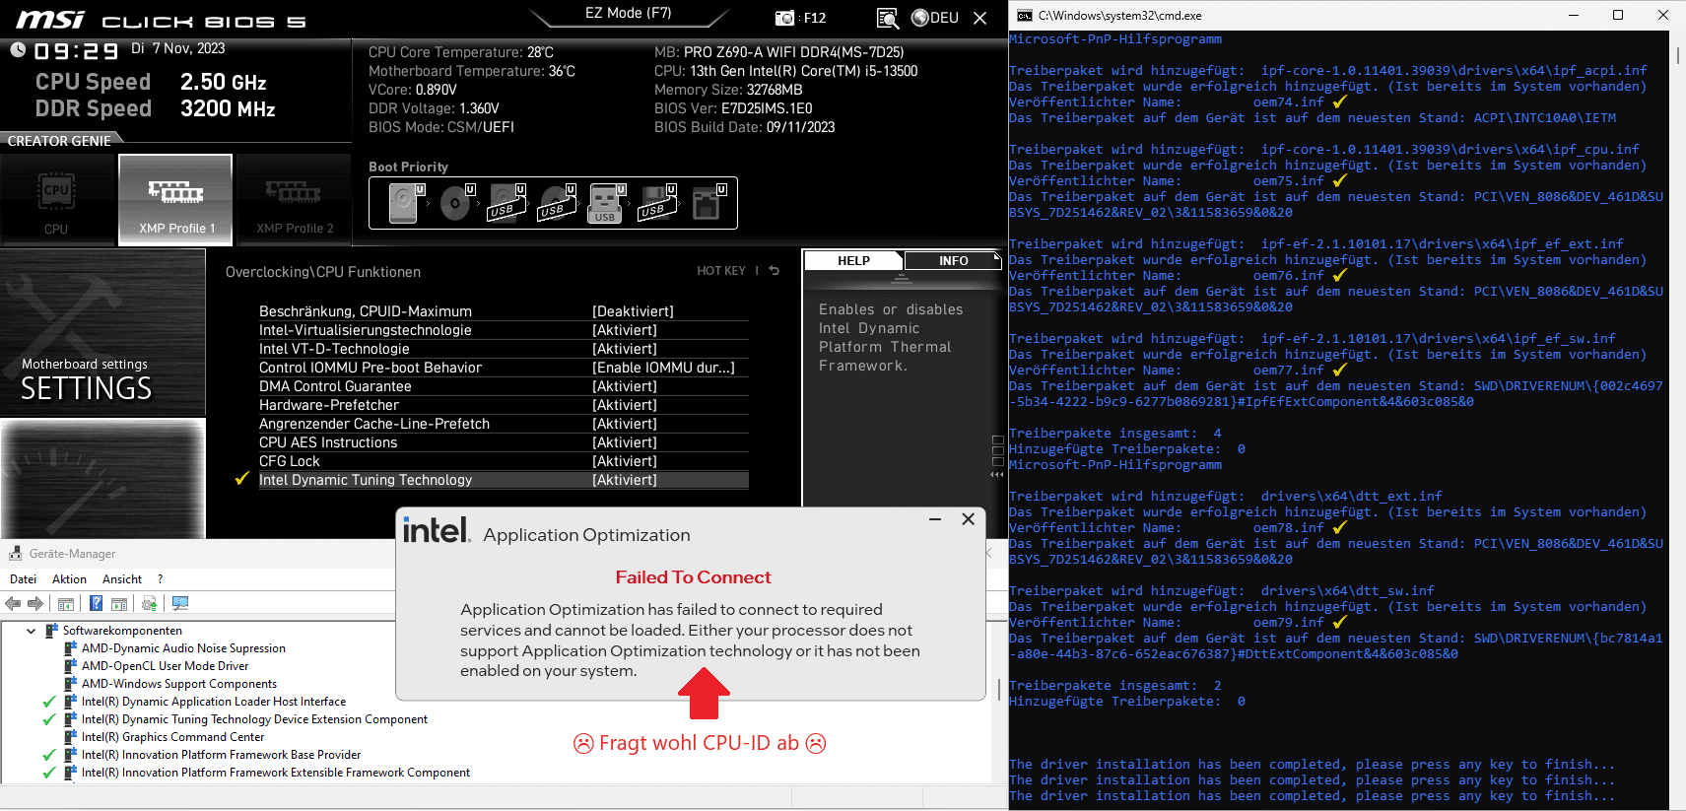Screen dimensions: 1686x811
Task: Take BIOS screenshot with F12 camera icon
Action: (784, 18)
